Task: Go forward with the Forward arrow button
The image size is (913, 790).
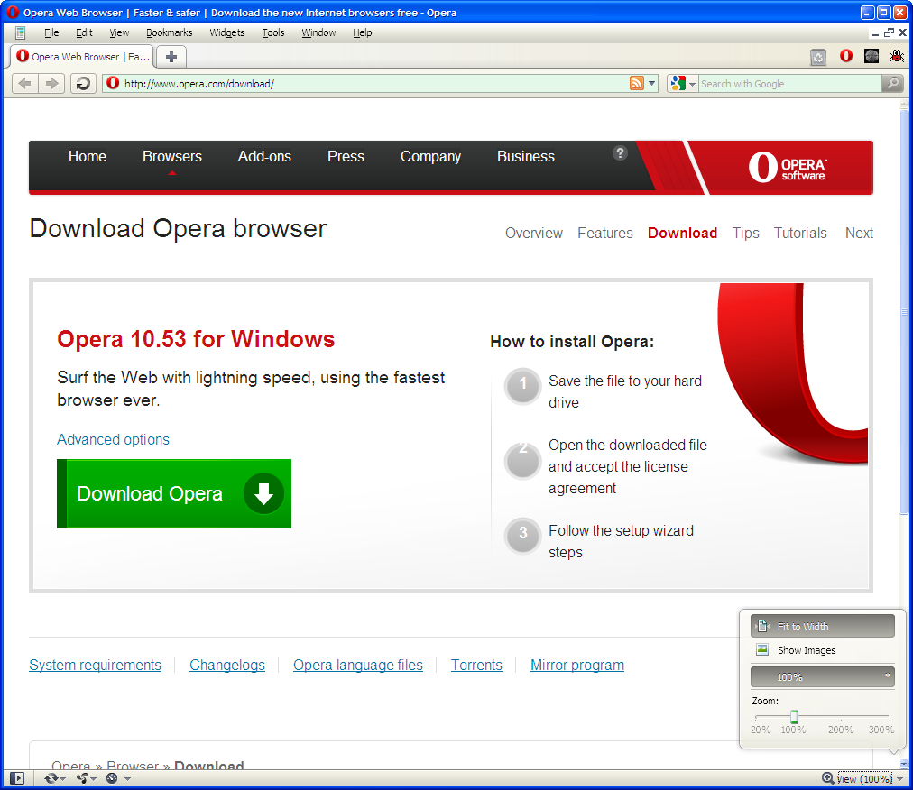Action: [51, 83]
